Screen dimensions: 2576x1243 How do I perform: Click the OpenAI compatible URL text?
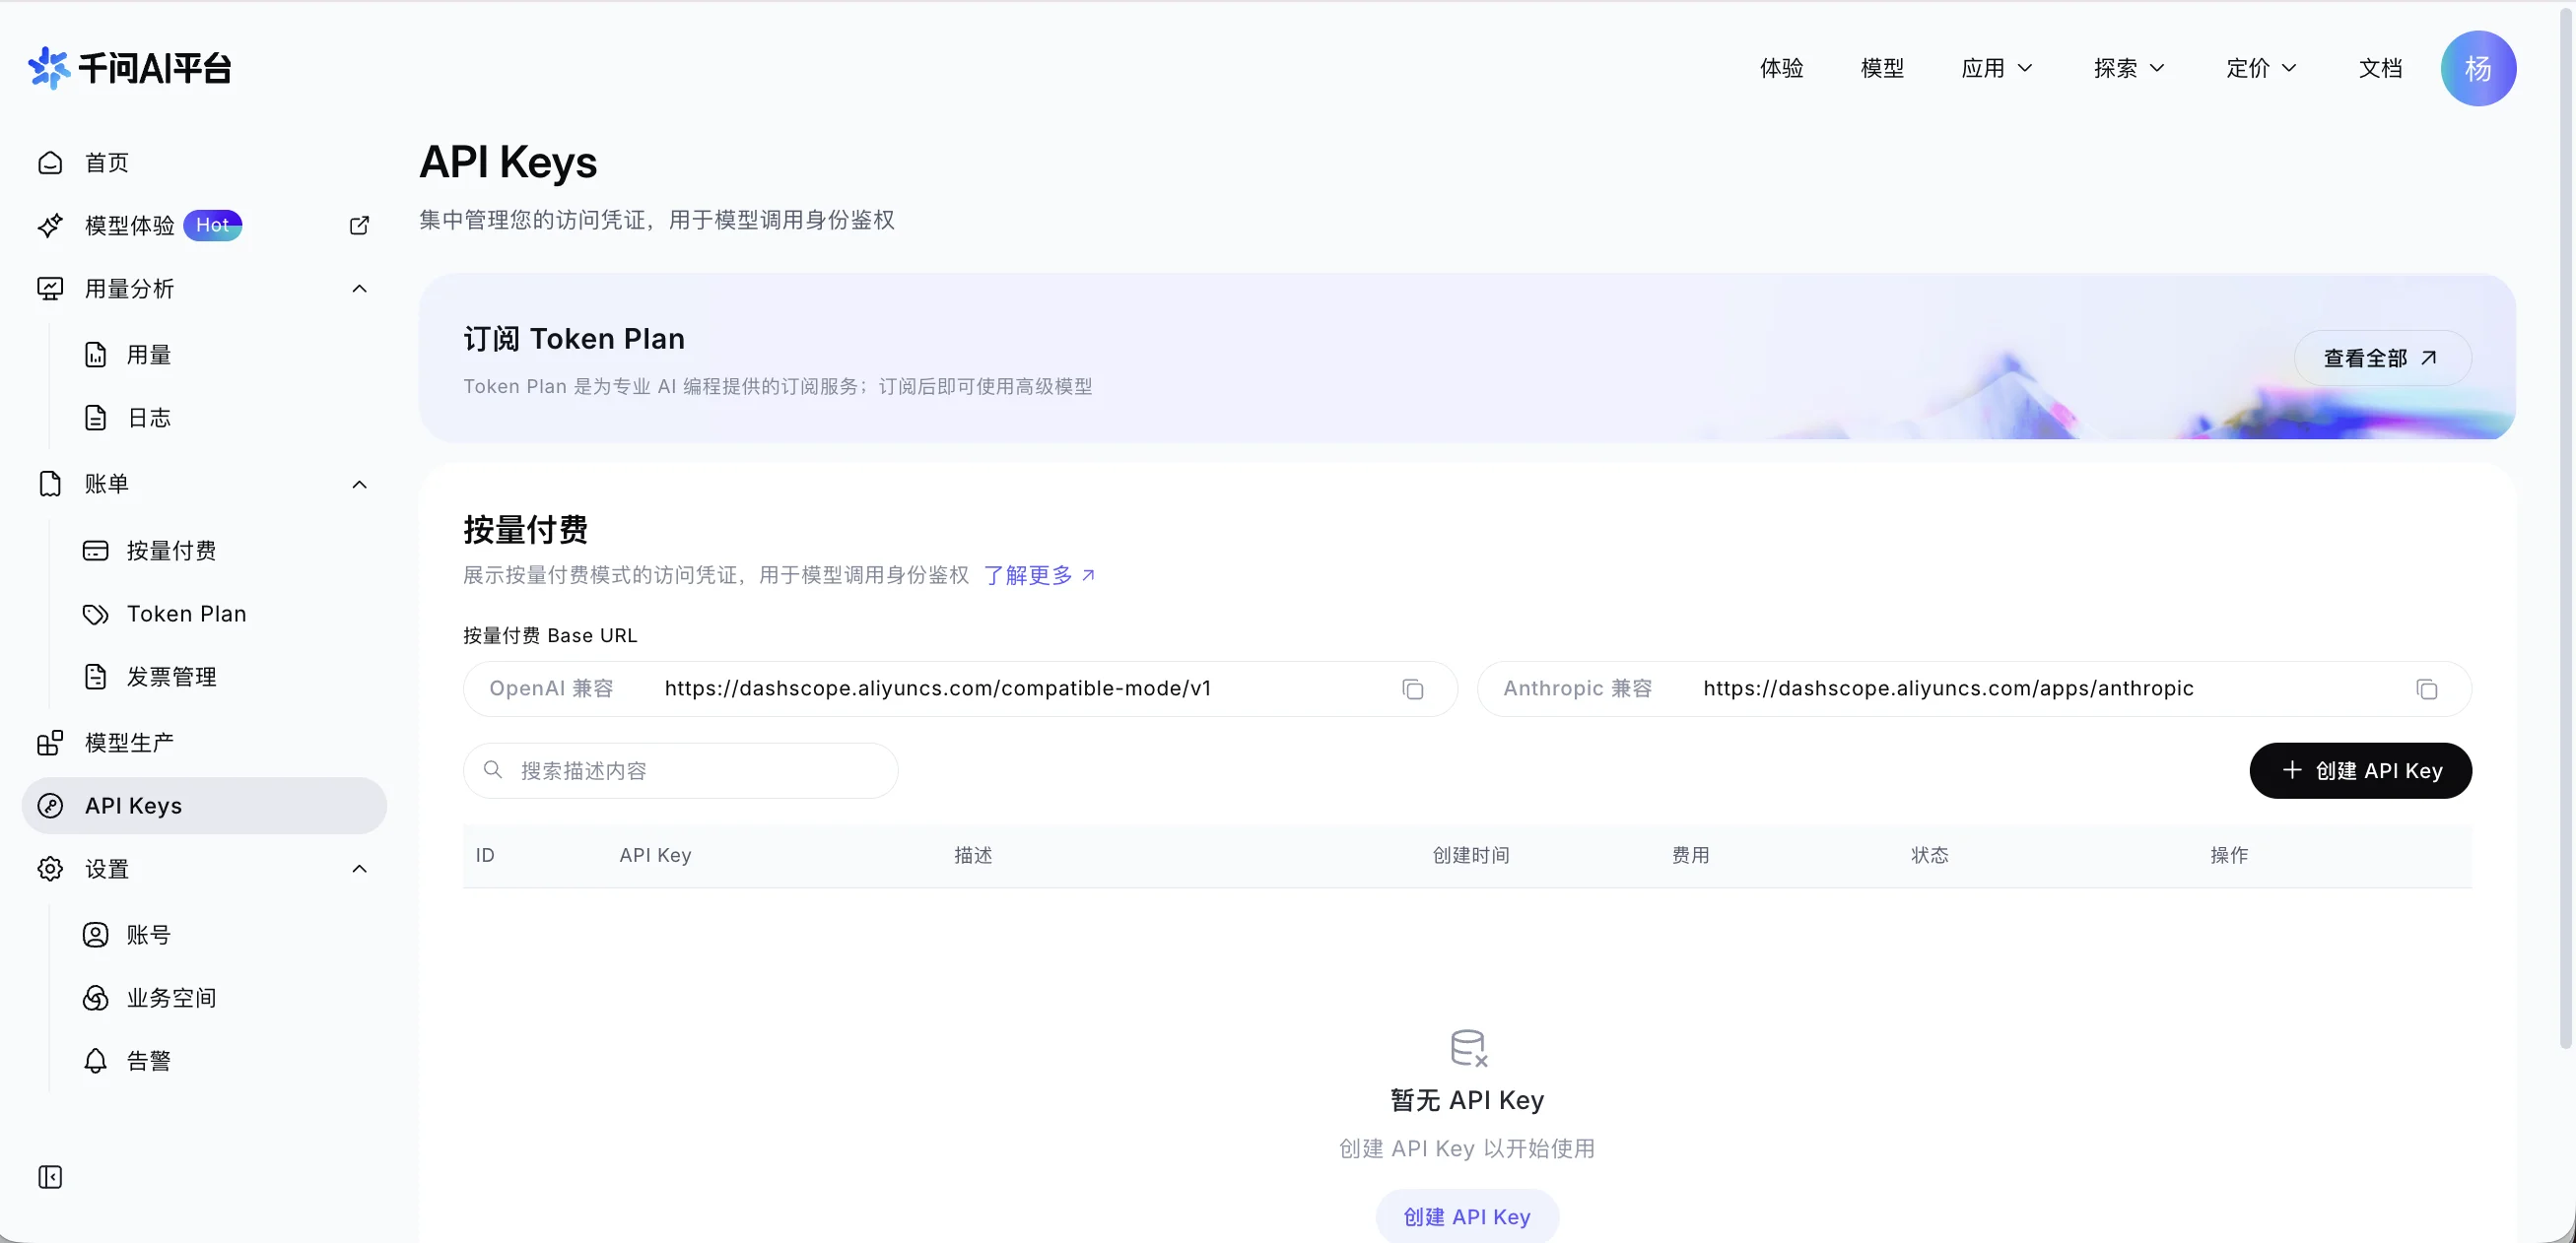click(x=937, y=688)
